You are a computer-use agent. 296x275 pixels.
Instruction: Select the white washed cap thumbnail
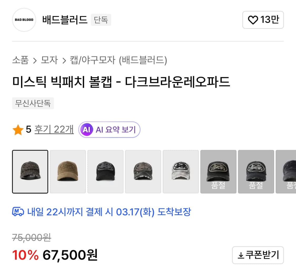tap(180, 171)
